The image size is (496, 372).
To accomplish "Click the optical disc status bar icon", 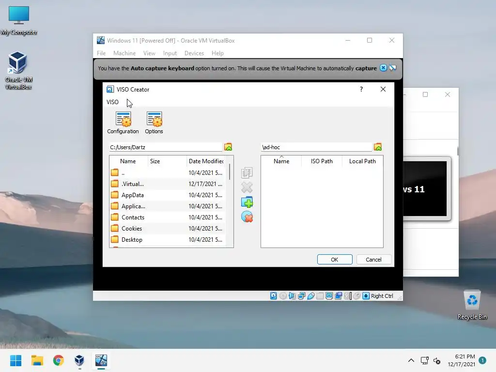I will tap(283, 296).
